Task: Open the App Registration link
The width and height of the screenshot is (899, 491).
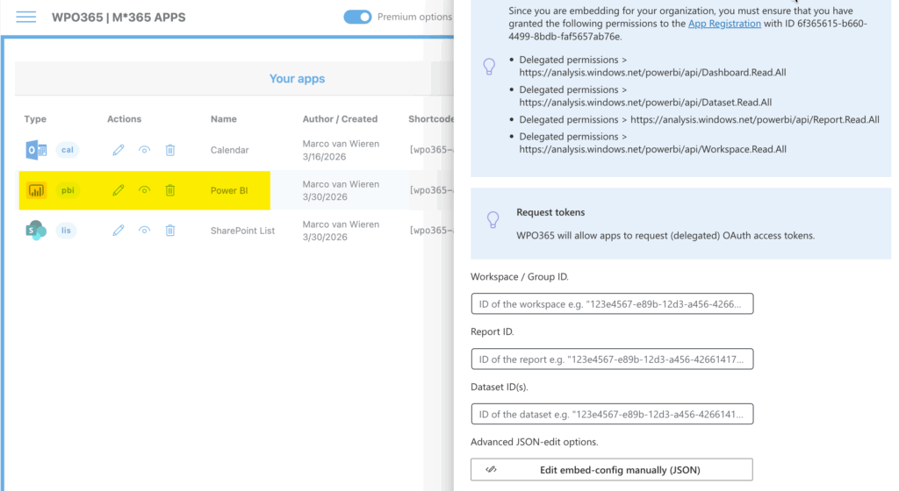Action: [724, 24]
